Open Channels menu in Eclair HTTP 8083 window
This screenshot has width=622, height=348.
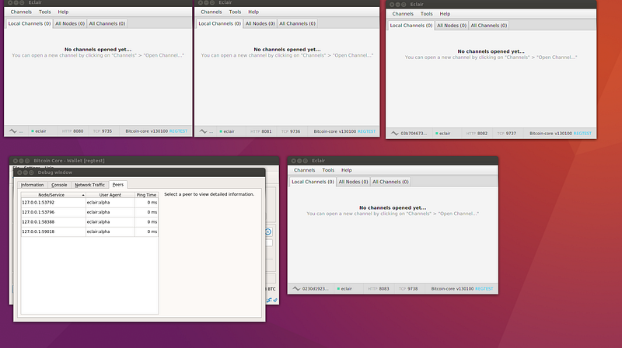(x=304, y=170)
